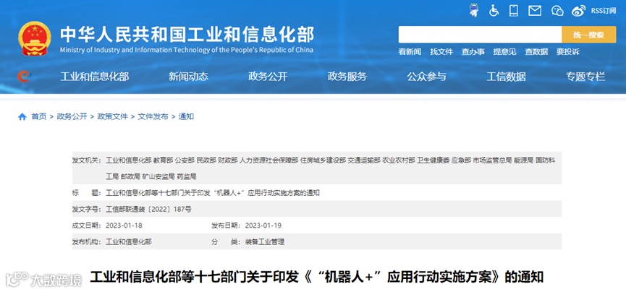Open the 政务公开 nav menu

point(268,76)
